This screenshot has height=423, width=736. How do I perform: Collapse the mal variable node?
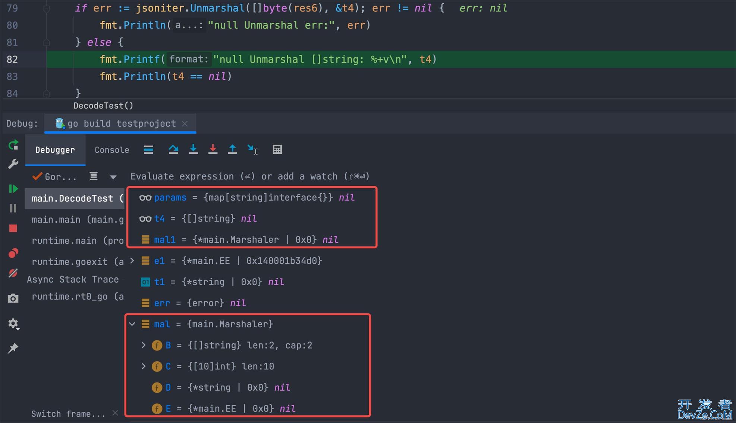pos(132,324)
